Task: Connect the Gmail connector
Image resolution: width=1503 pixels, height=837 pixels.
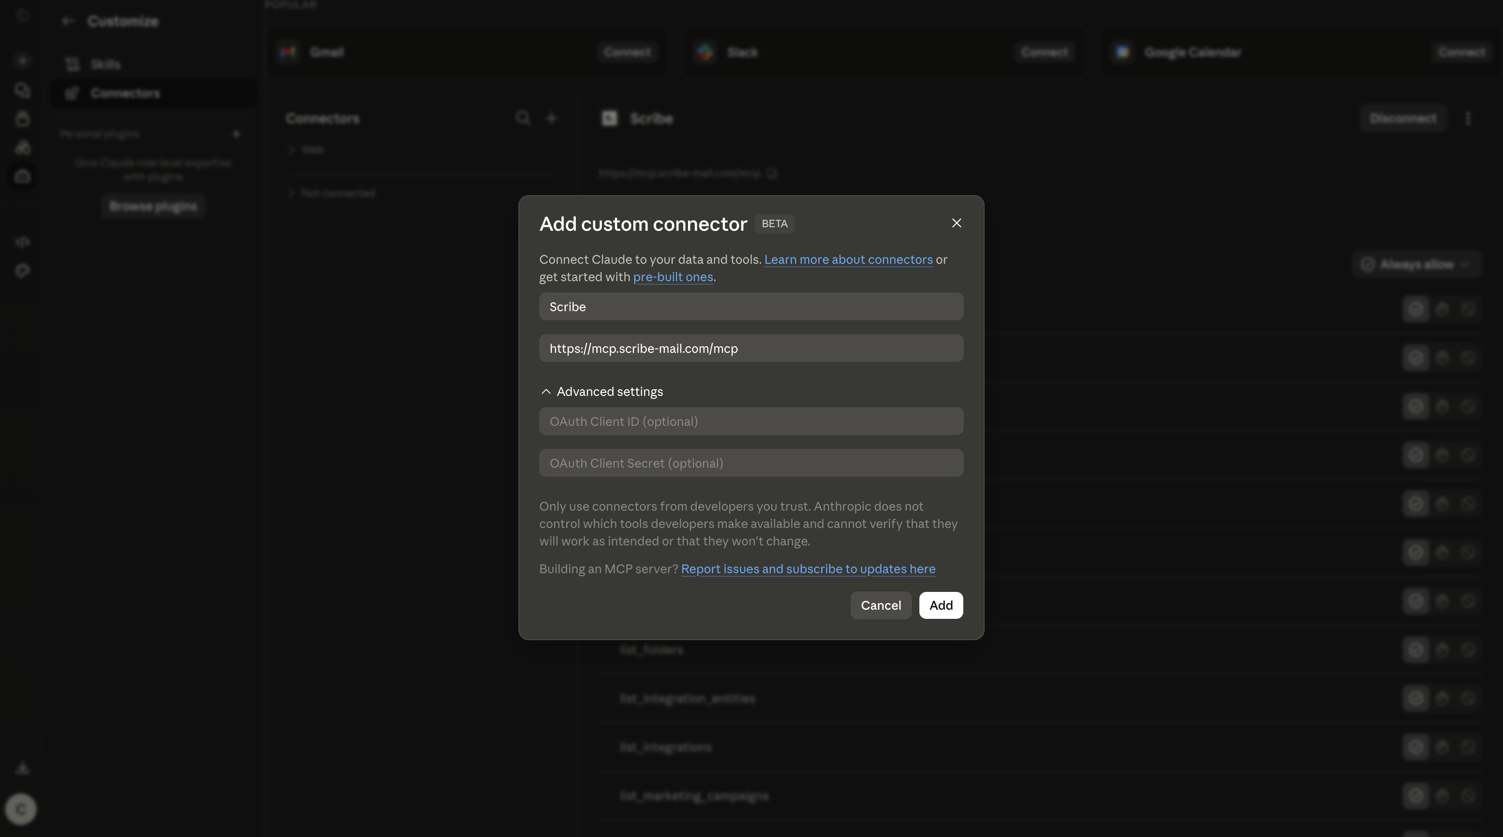Action: click(x=627, y=53)
